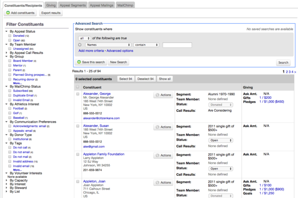Click More... under By Tags filters
This screenshot has height=198, width=298.
click(17, 170)
